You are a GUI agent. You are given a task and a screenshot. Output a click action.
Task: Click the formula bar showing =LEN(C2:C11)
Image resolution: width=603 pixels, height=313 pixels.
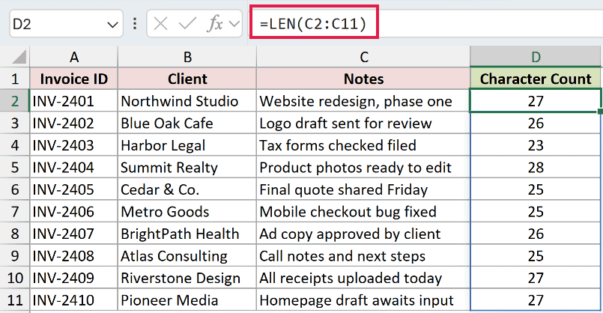pyautogui.click(x=427, y=24)
